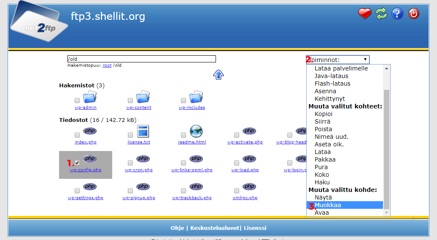Click the dropdown scrollbar up arrow
Screen dimensions: 437x240
386,68
